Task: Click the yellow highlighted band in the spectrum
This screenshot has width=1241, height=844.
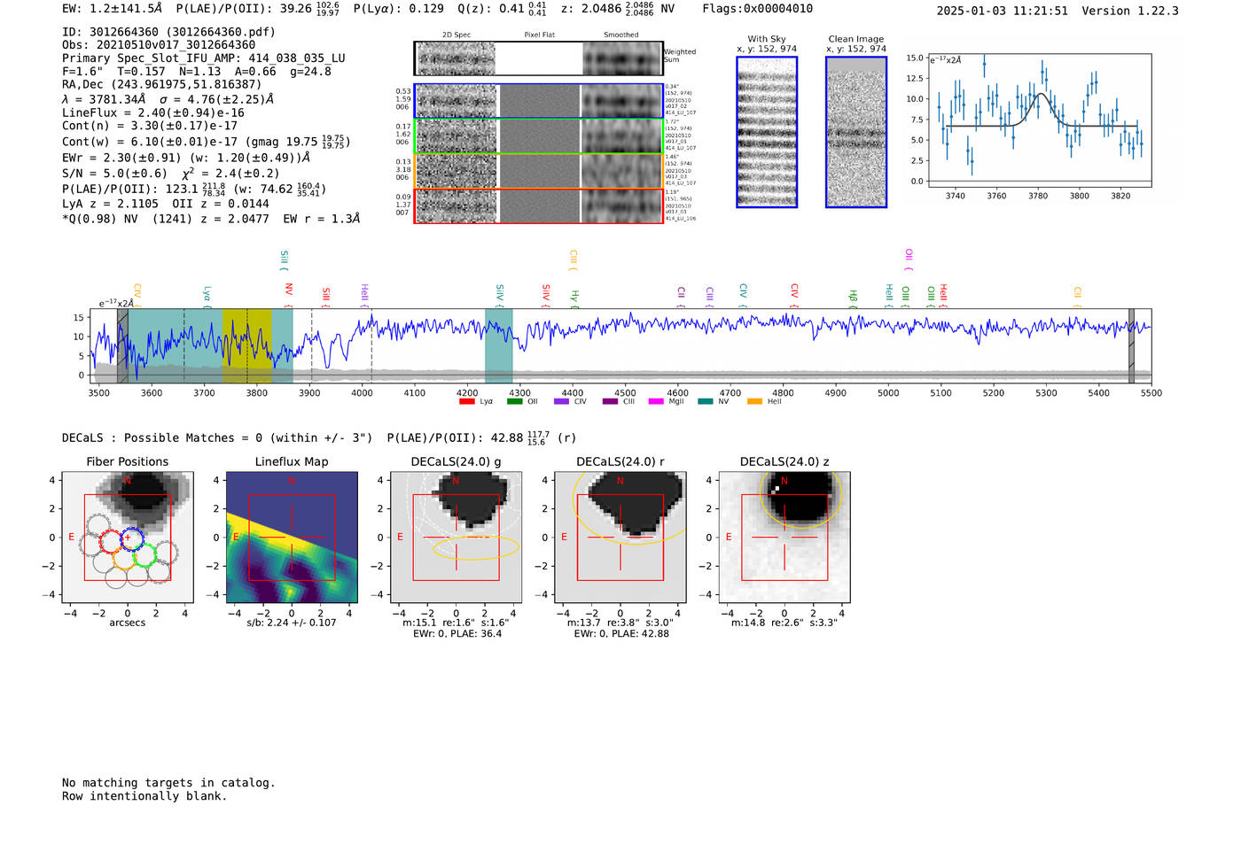Action: click(x=247, y=346)
